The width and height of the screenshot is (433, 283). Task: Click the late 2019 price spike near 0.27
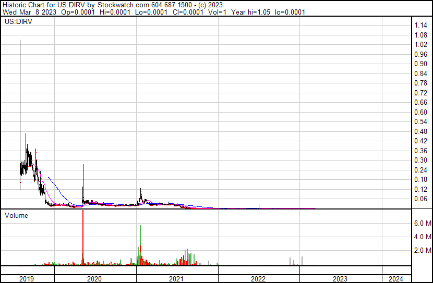pos(83,183)
